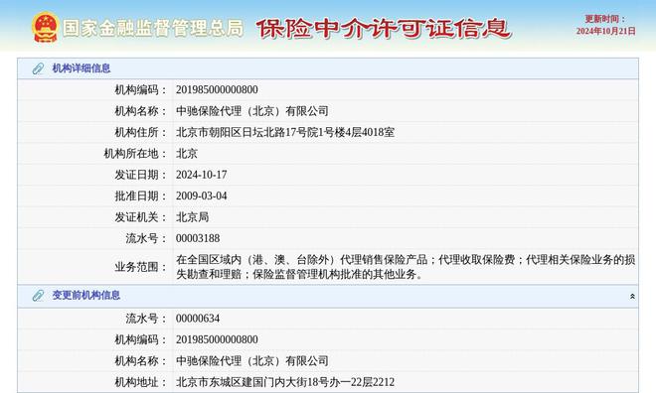Click the paperclip icon beside 变更前机构信息

(38, 296)
